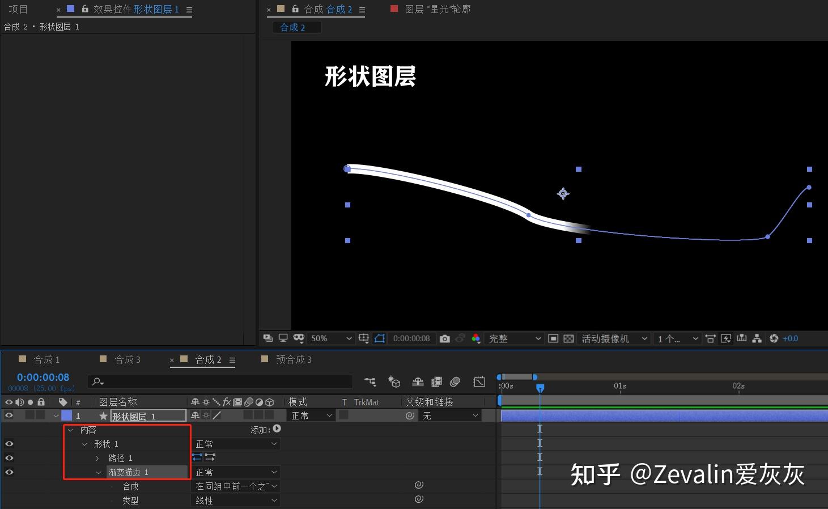Open the 50% zoom level dropdown
This screenshot has height=509, width=828.
(330, 338)
